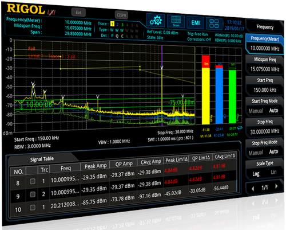Go to previous menu page arrow
Screen dimensions: 286x230
(x=253, y=189)
